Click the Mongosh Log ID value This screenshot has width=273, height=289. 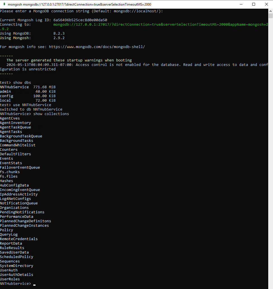pos(80,20)
